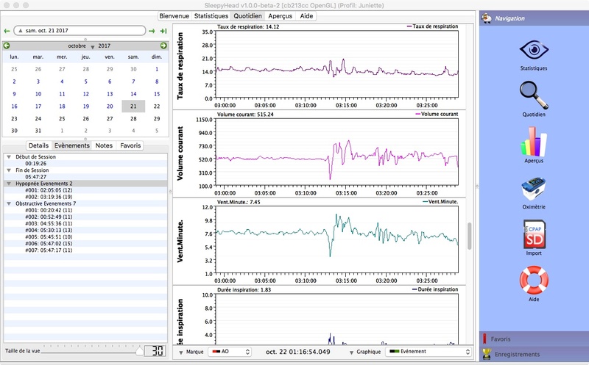The image size is (589, 365).
Task: Select obstructive event #002: 00:52:49 (11)
Action: pos(49,217)
